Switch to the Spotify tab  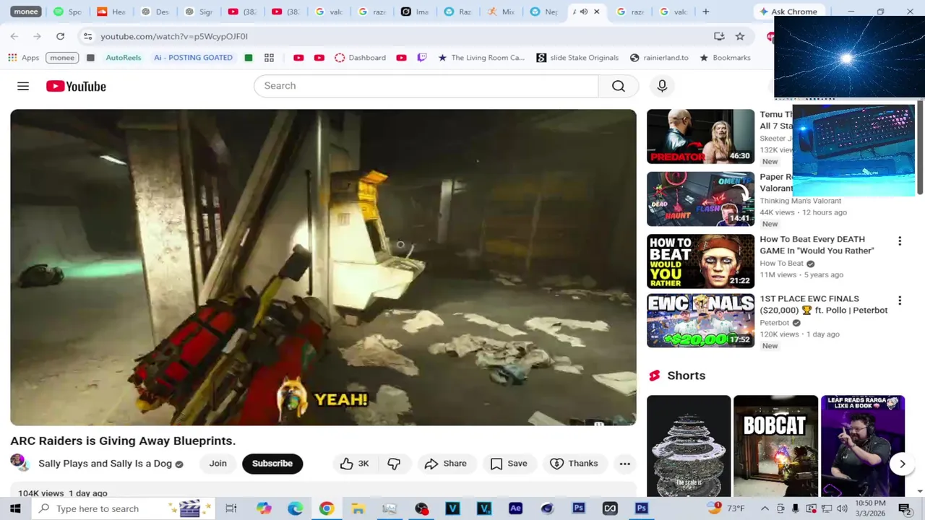tap(67, 12)
